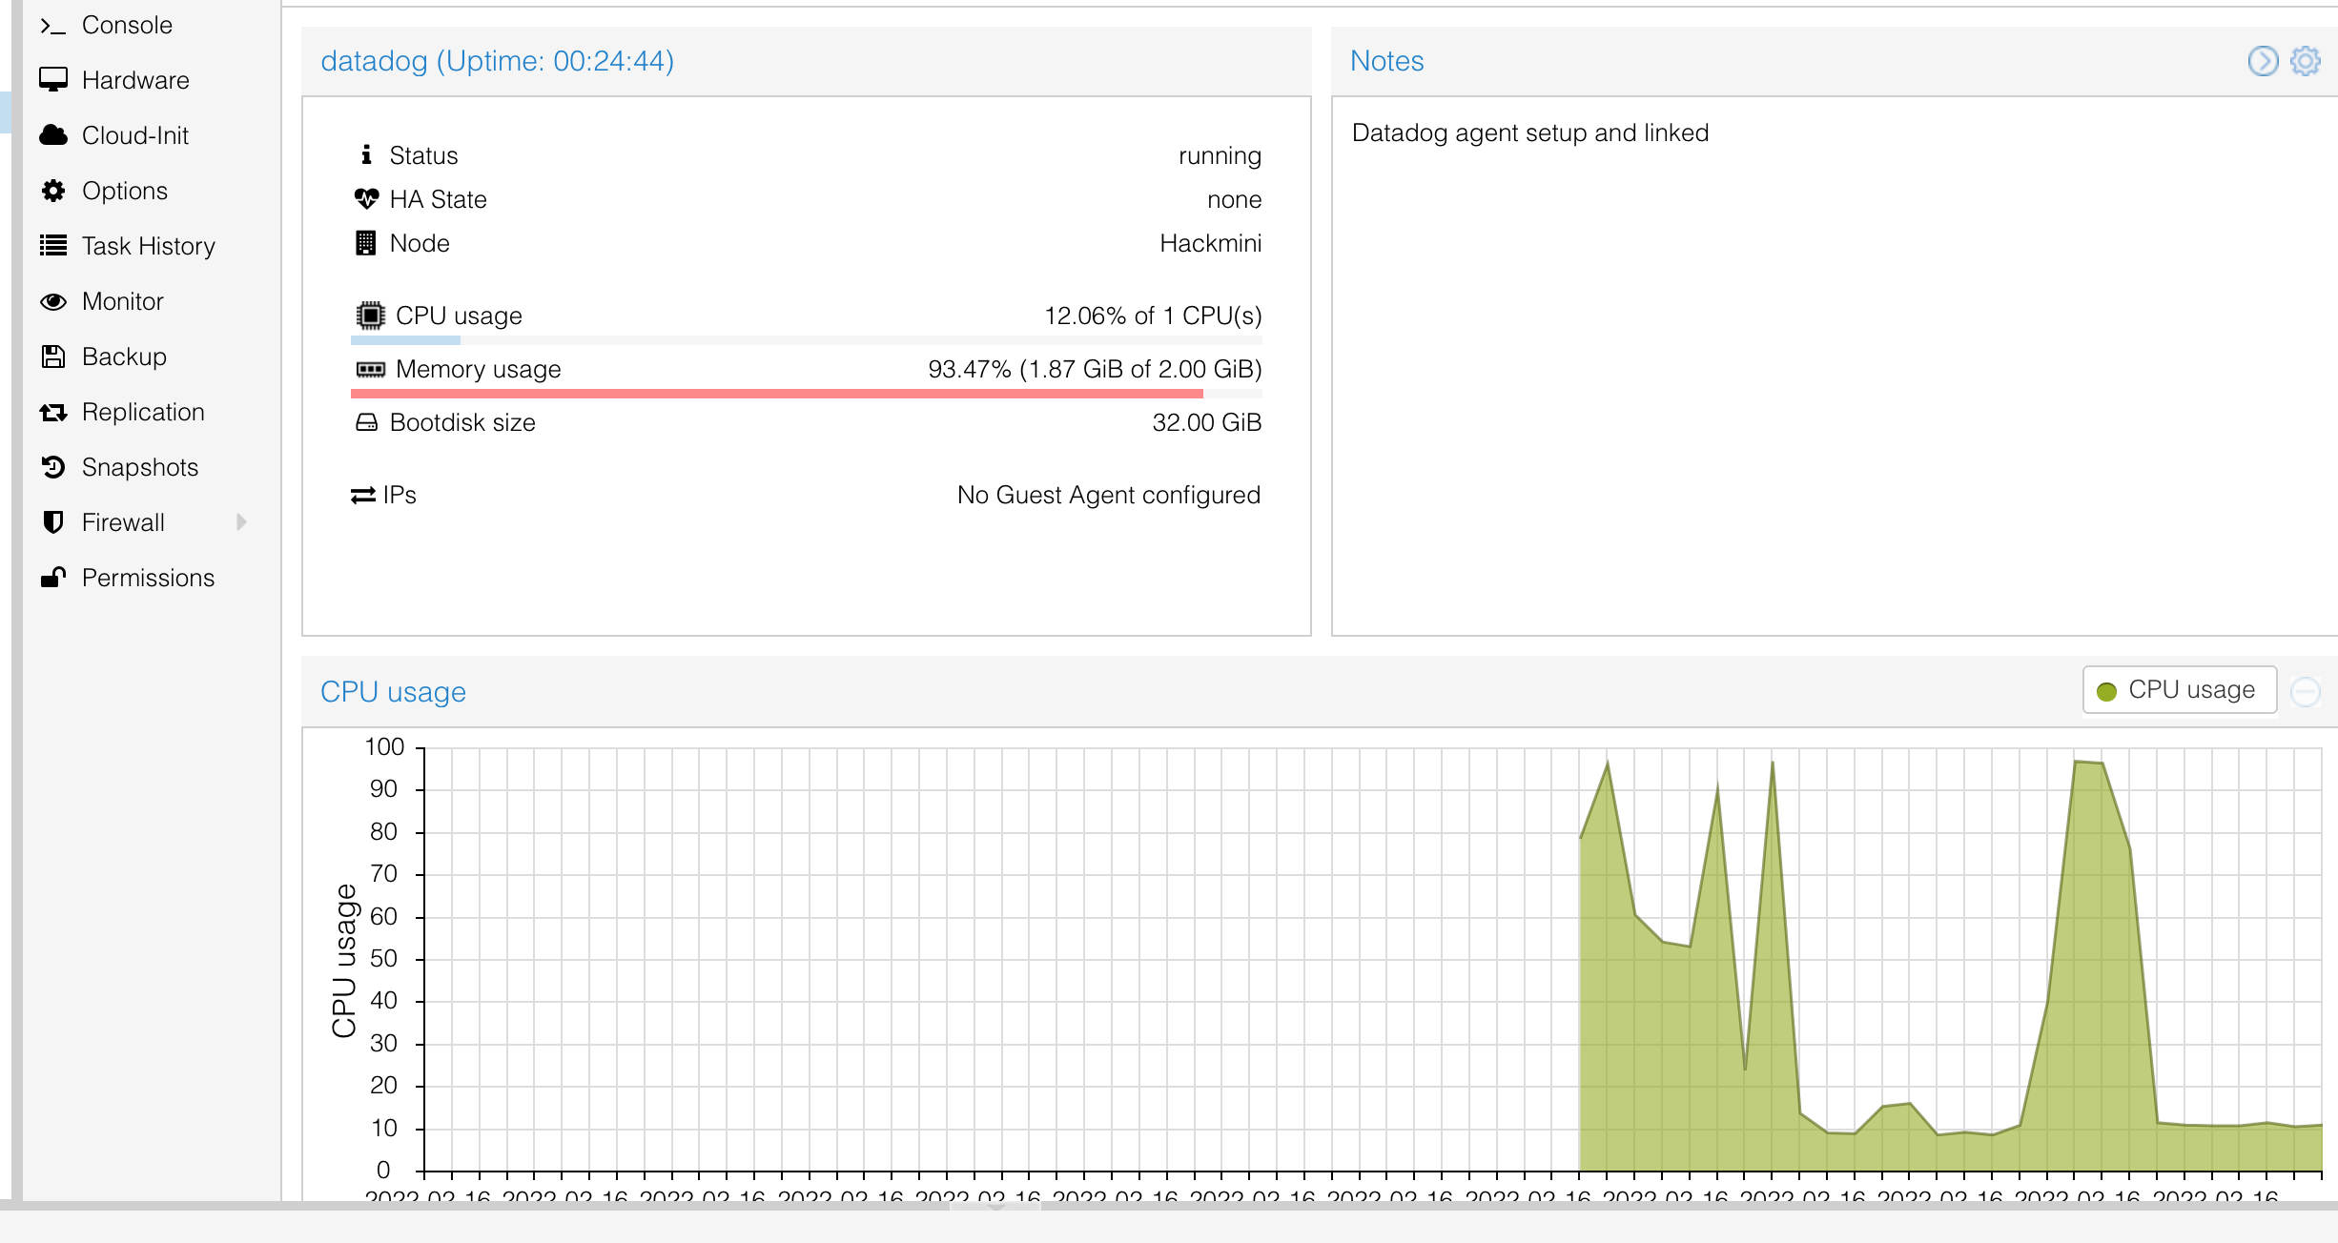Click the Bootdisk size drive icon
Image resolution: width=2338 pixels, height=1243 pixels.
pos(366,422)
